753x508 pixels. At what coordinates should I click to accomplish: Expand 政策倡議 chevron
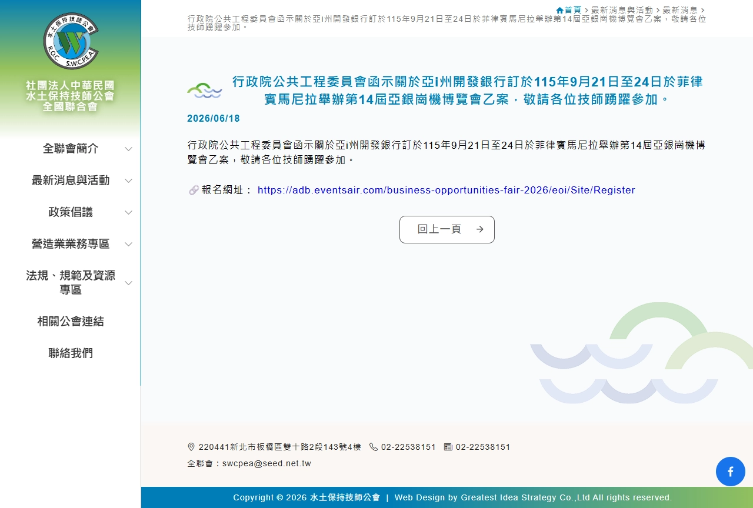pyautogui.click(x=128, y=212)
